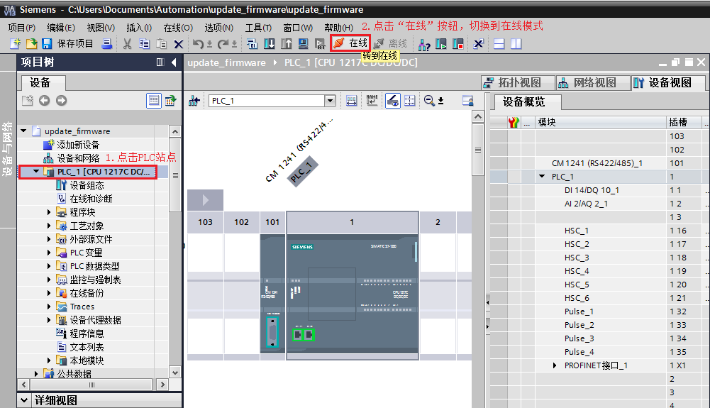Expand the PLC 变量 folder
Screen dimensions: 710x408
49,252
